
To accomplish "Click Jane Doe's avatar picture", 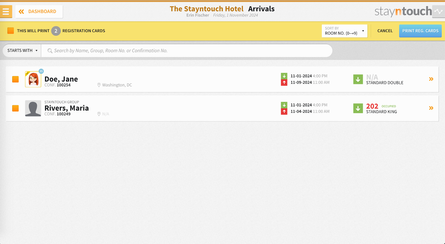I will (x=33, y=79).
